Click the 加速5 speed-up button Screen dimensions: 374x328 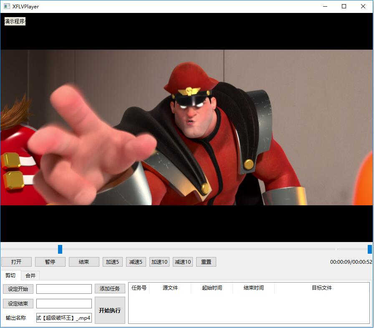pos(113,262)
